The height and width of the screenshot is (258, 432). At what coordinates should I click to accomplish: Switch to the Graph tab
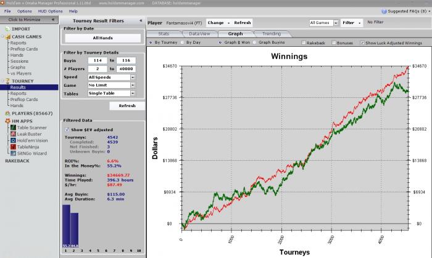click(235, 34)
